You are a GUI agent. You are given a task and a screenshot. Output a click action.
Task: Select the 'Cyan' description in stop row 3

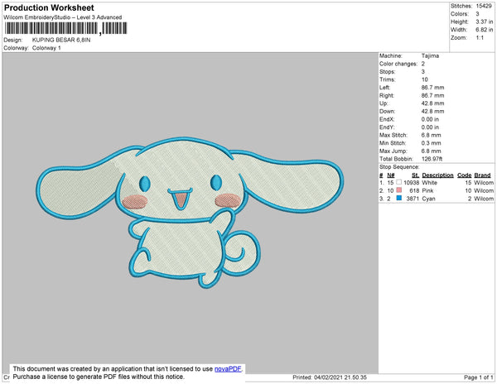[x=428, y=199]
